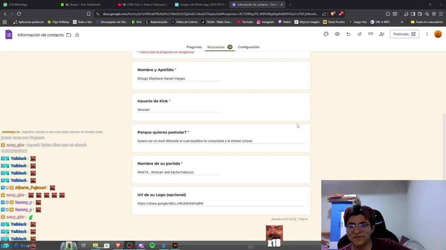Open the Todos los marcadores folder
Screen dimensions: 446x250
(x=427, y=22)
